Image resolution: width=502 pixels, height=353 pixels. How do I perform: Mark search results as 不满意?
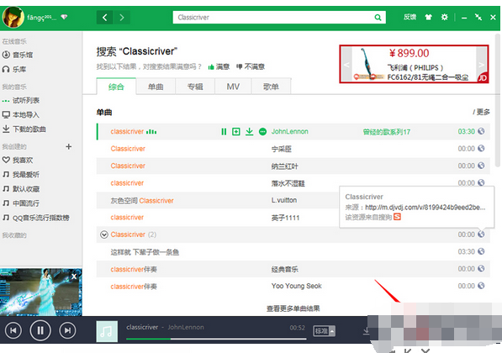[251, 66]
